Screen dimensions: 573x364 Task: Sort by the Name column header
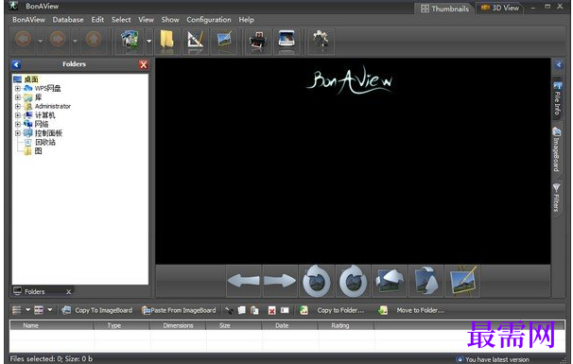(51, 325)
